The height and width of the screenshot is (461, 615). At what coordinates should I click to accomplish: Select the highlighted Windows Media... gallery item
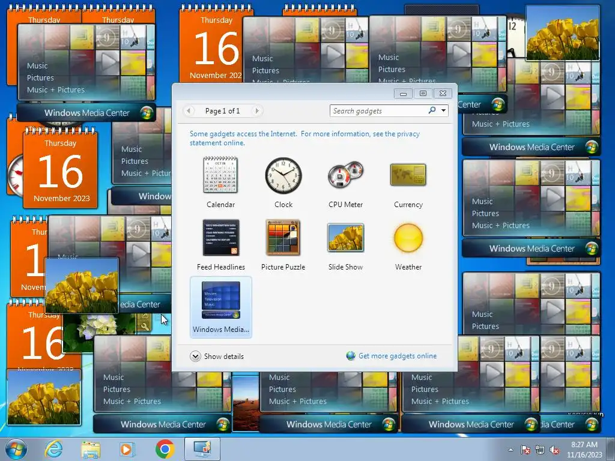tap(221, 307)
